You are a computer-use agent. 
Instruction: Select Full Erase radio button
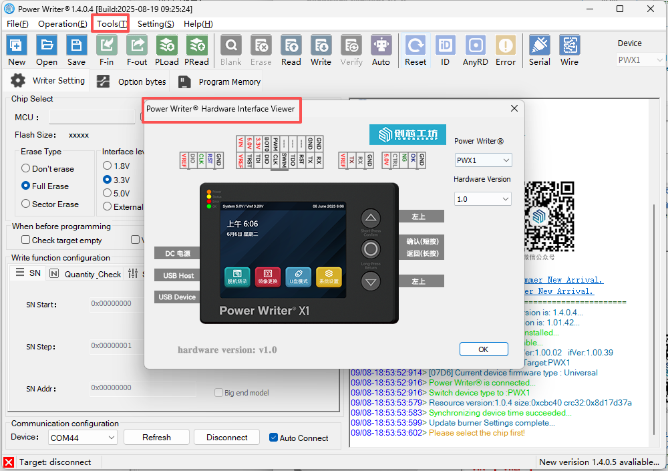(x=25, y=186)
